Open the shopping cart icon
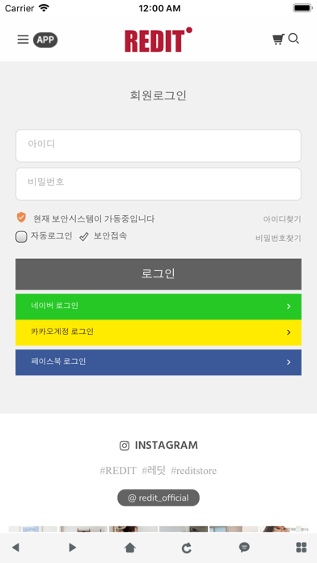The image size is (317, 563). [278, 39]
